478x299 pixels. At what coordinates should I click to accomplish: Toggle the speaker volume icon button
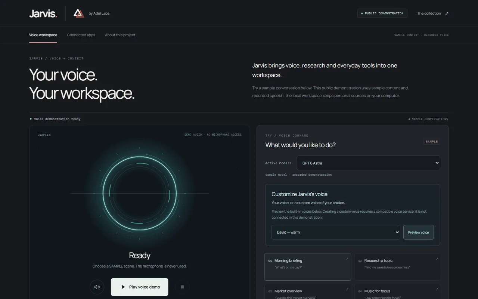97,287
